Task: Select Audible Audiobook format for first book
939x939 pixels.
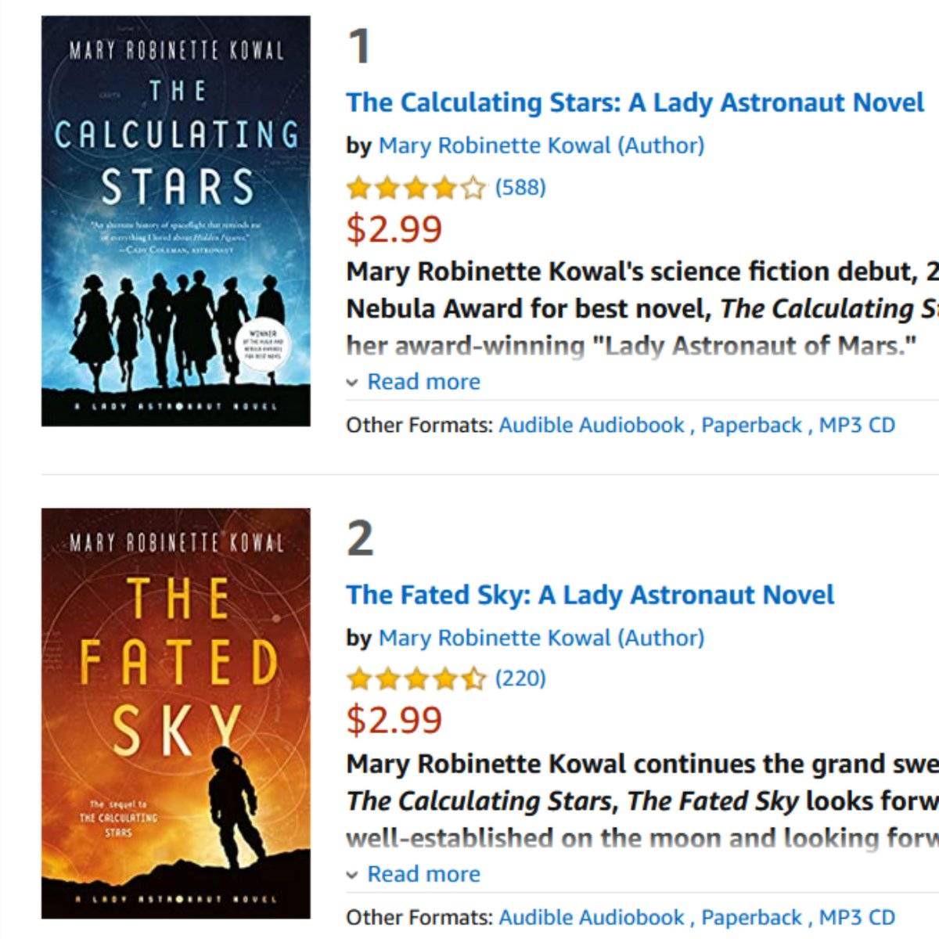Action: click(591, 425)
